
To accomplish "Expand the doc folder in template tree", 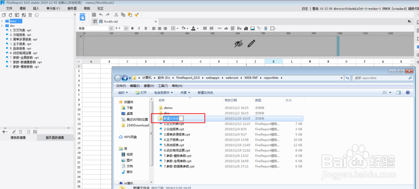I will coord(2,26).
